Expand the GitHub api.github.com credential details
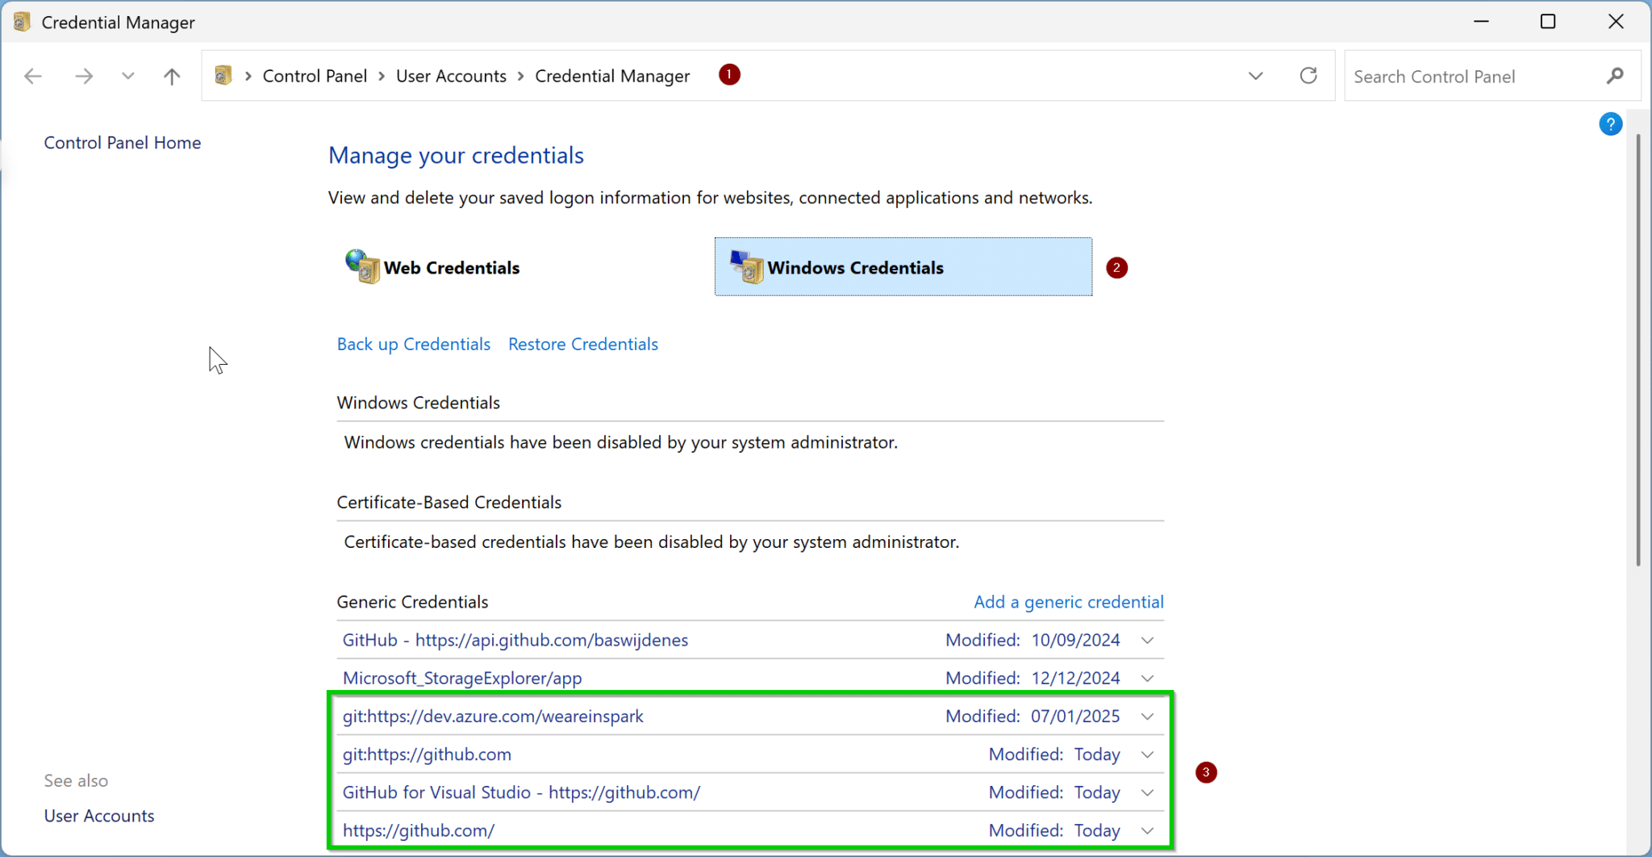 click(1146, 640)
